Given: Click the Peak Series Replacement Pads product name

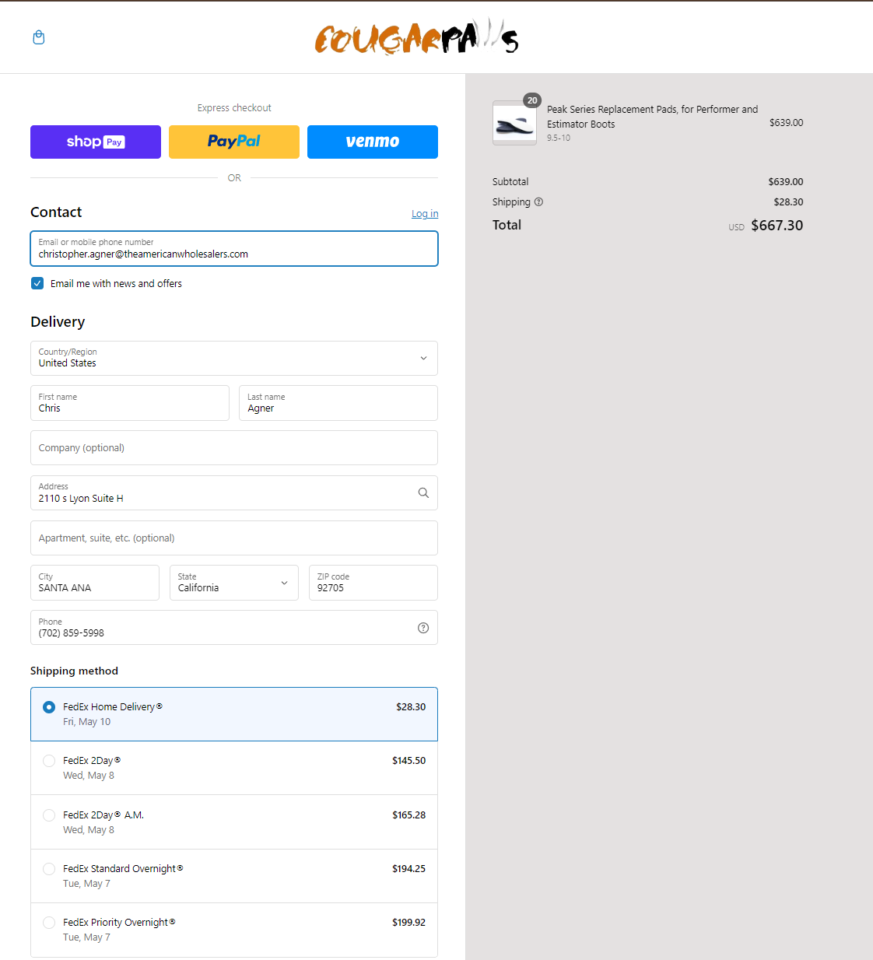Looking at the screenshot, I should 652,117.
